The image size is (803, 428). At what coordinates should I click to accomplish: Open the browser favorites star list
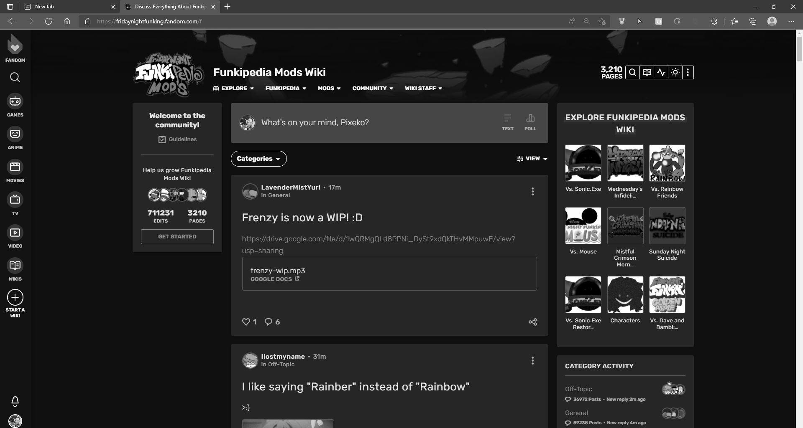point(734,21)
